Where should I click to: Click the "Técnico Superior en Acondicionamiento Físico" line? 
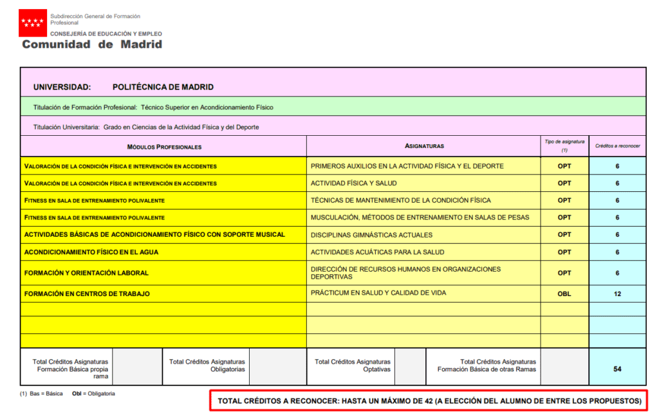(153, 107)
